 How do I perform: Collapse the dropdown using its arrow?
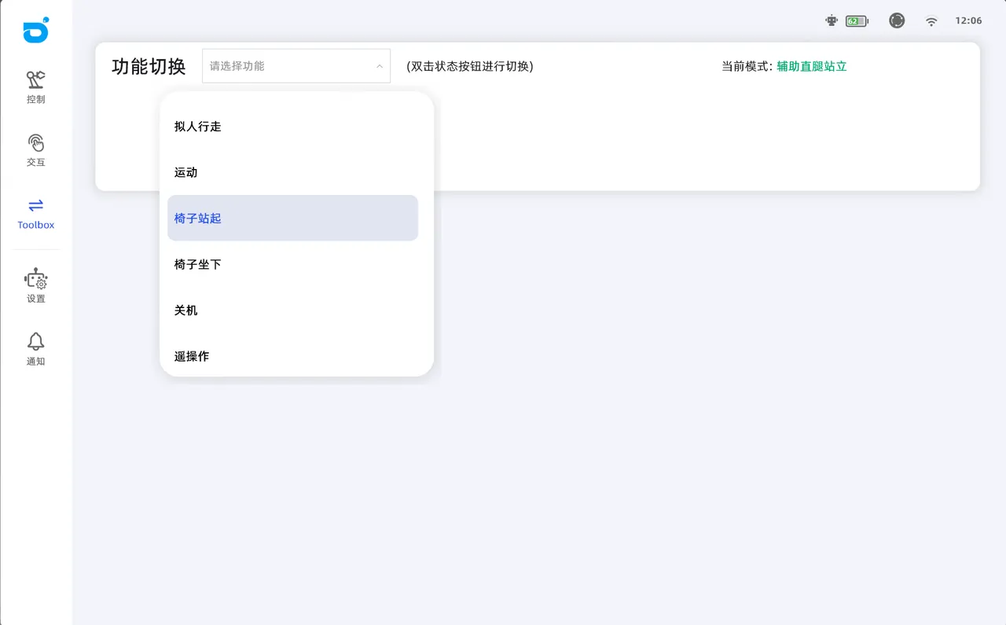point(379,66)
